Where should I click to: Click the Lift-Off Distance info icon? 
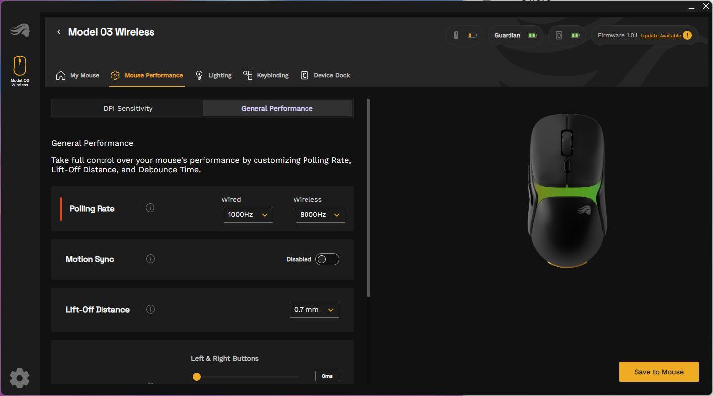150,309
